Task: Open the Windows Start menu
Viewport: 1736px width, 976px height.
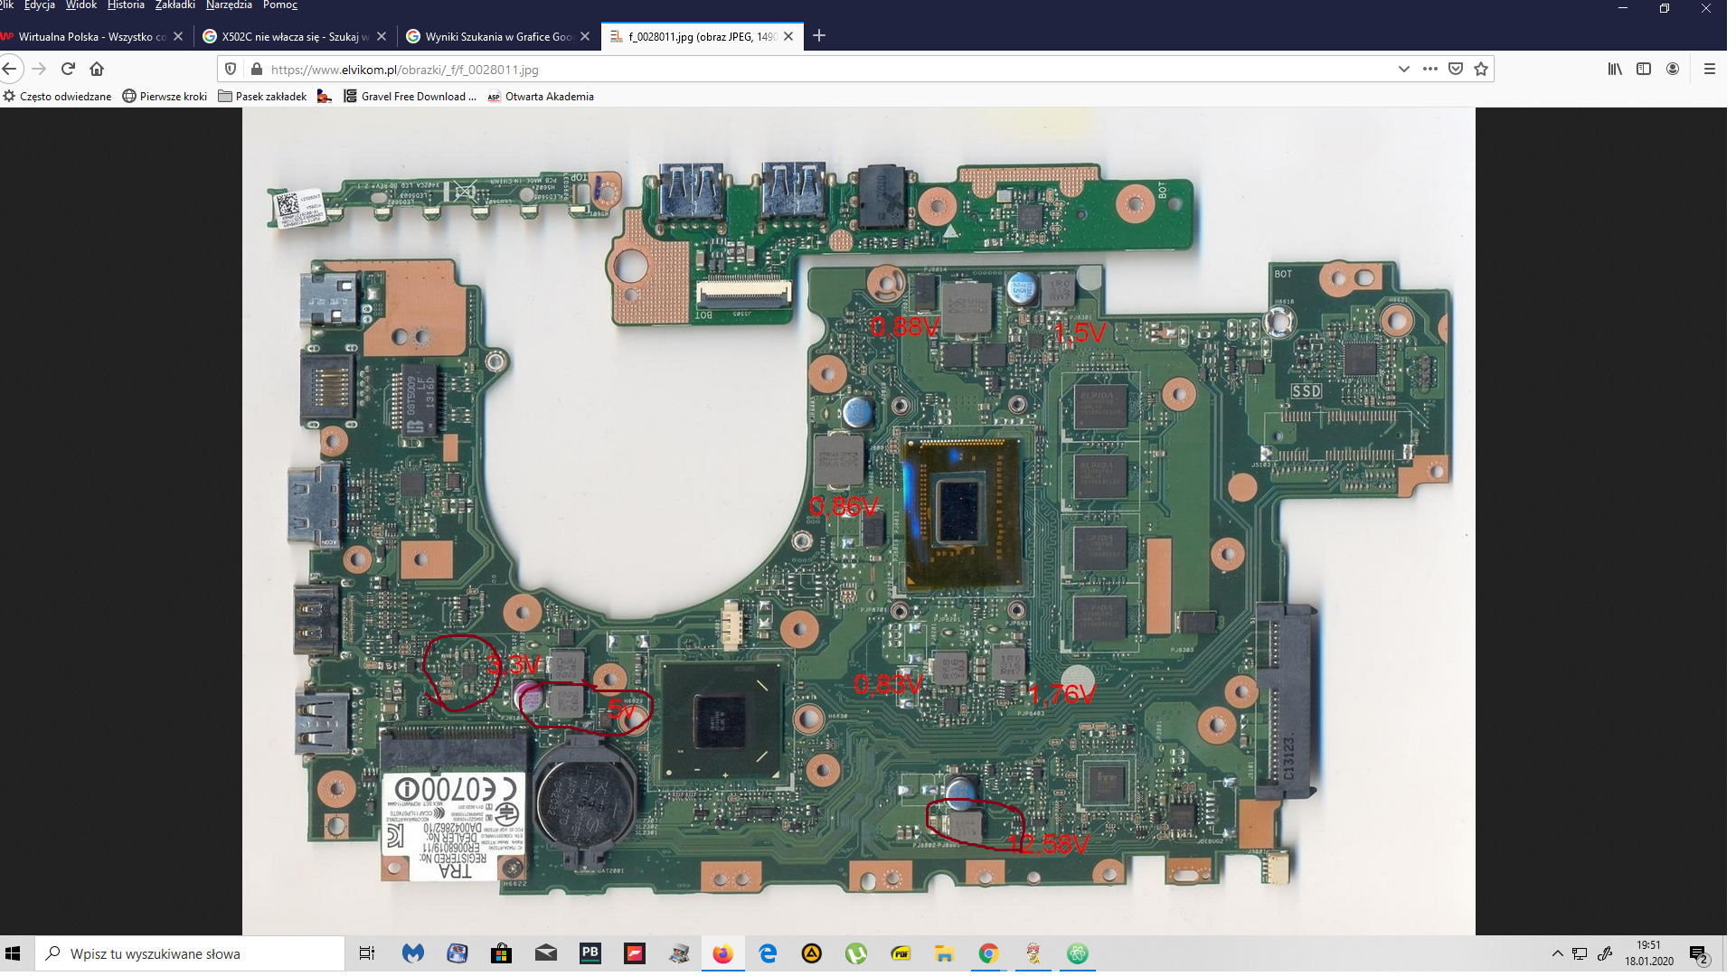Action: coord(13,954)
